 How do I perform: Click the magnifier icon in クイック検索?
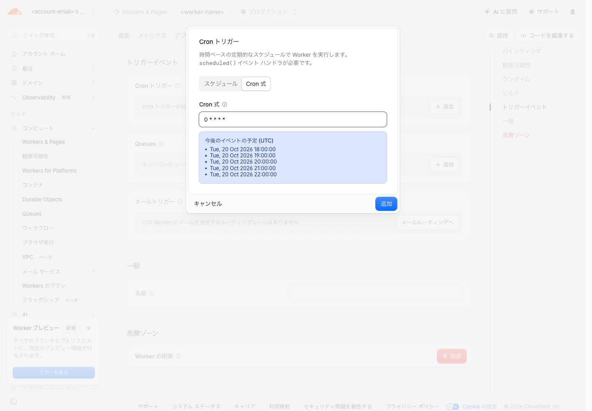(x=15, y=35)
